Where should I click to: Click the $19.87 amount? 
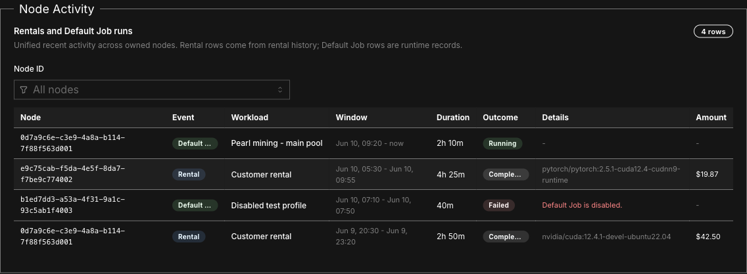tap(707, 175)
